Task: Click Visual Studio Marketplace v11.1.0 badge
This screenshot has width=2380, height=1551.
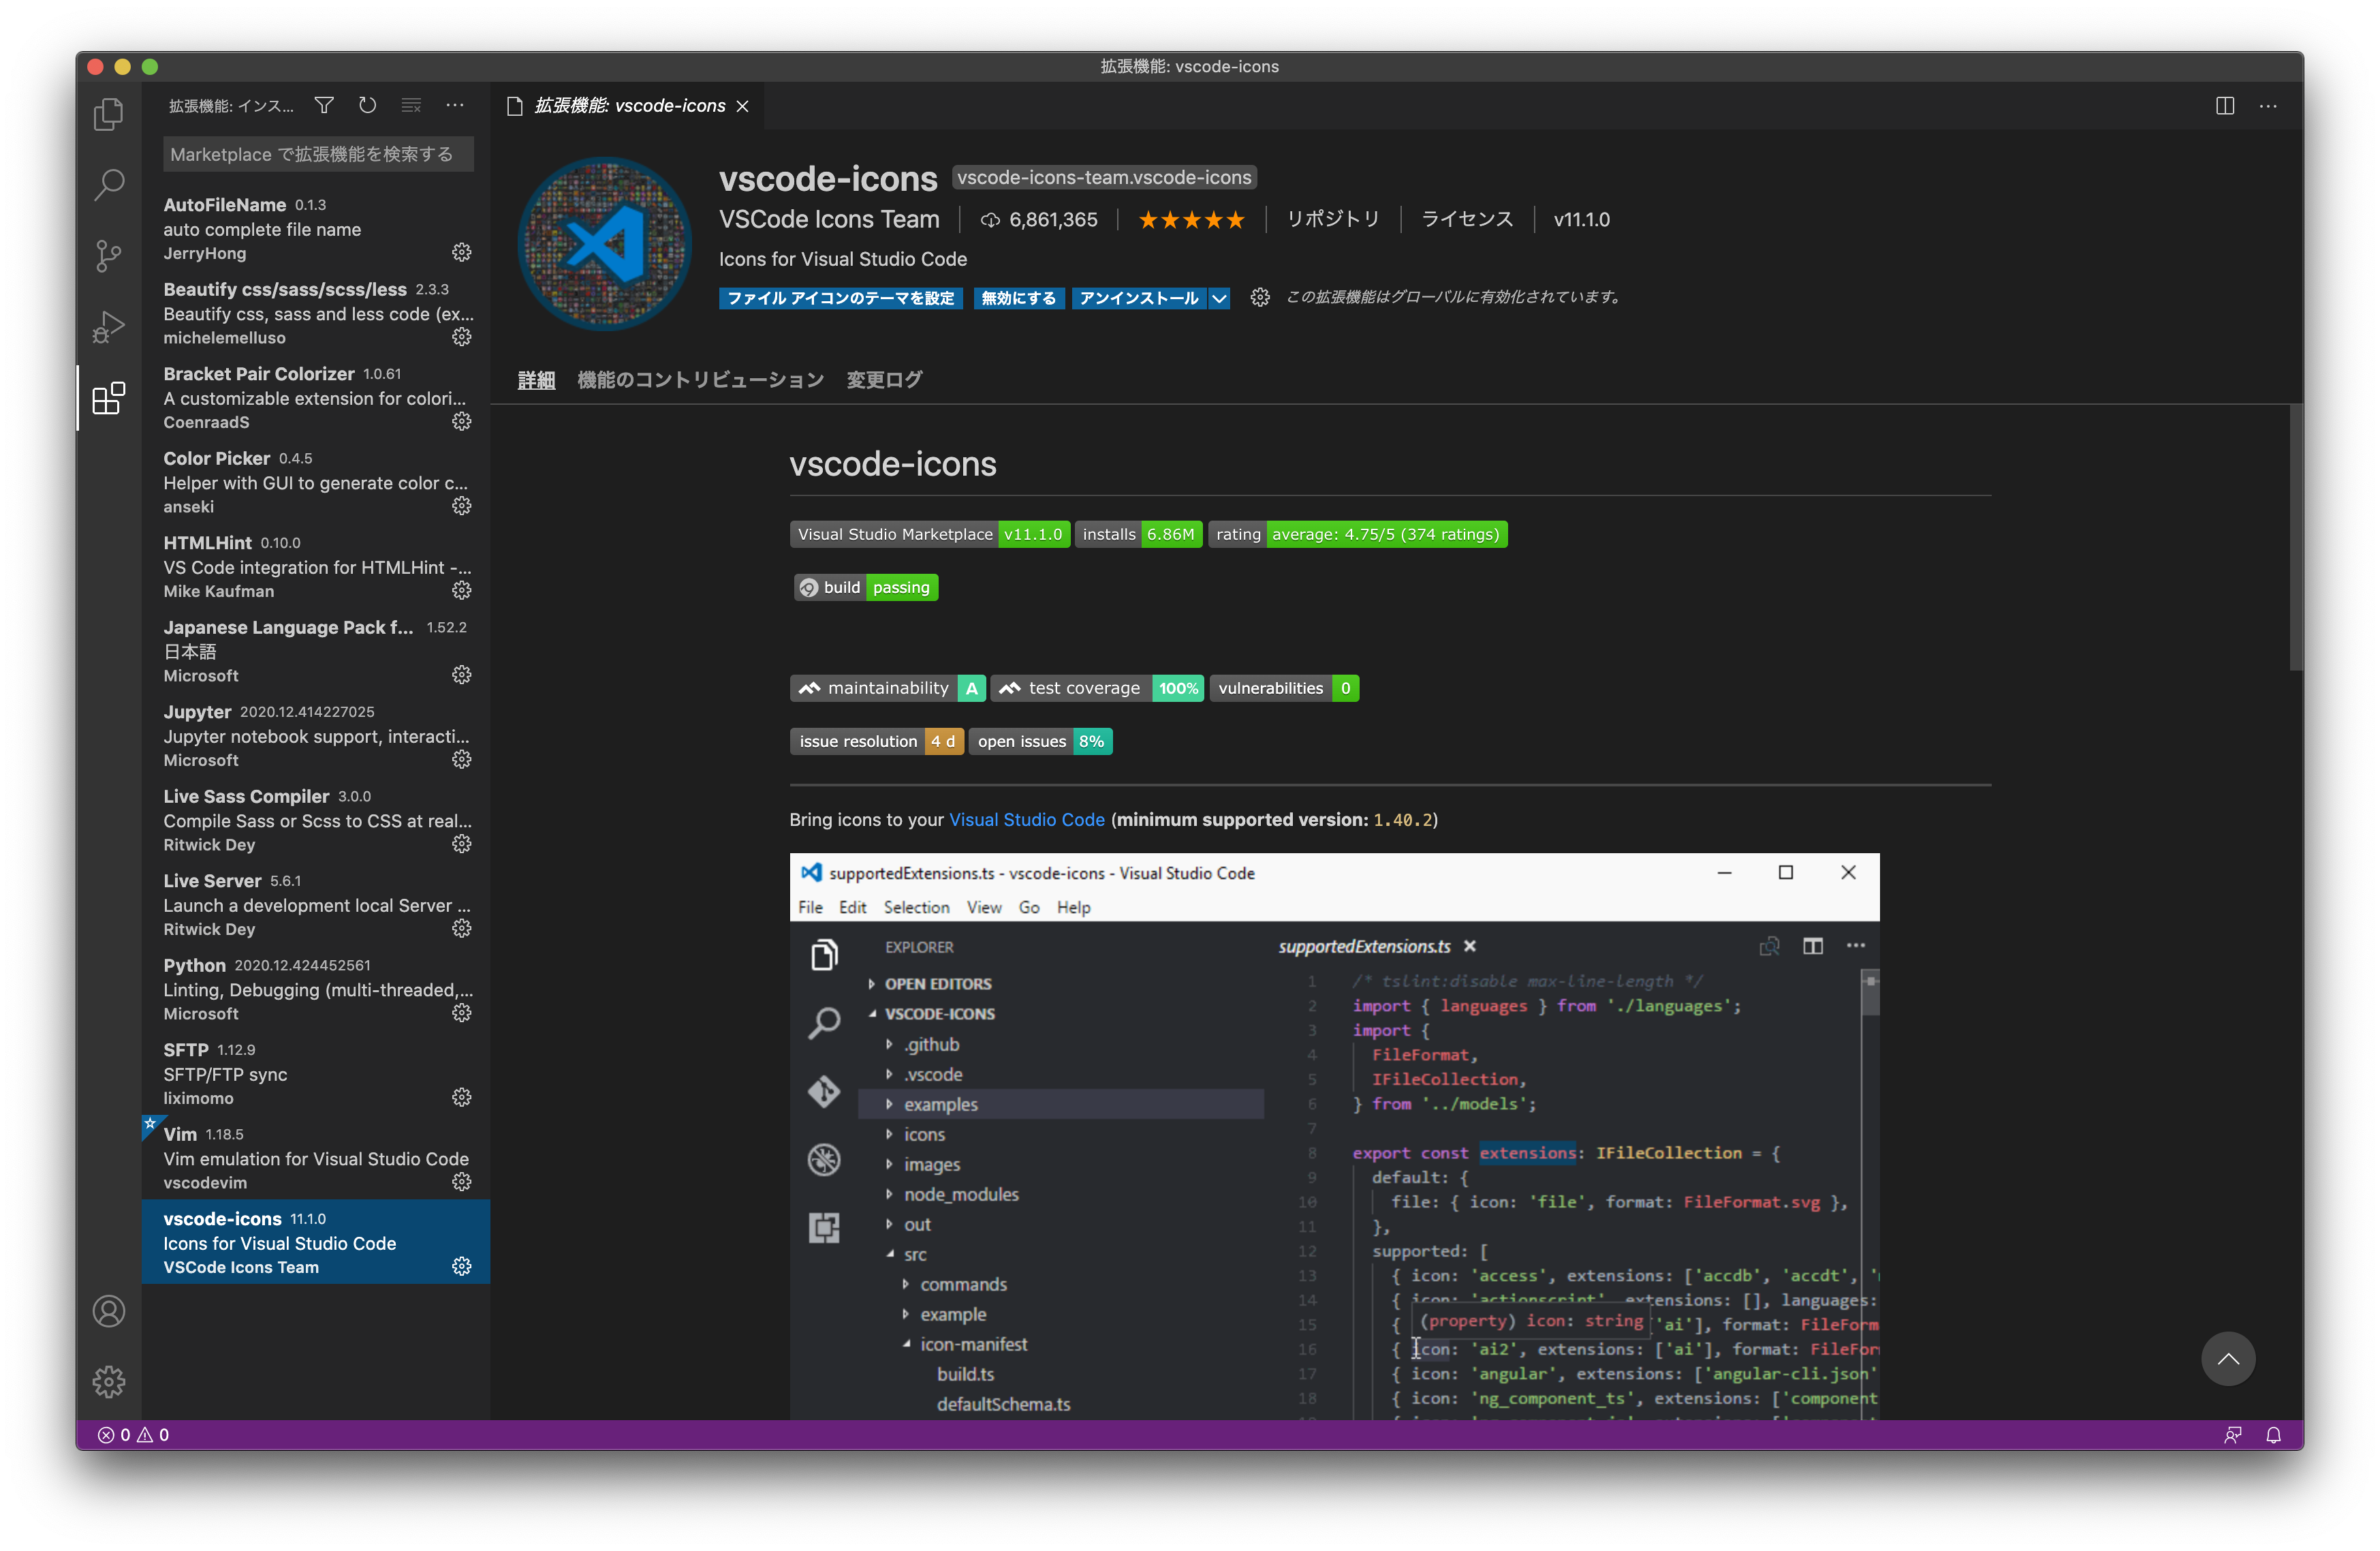Action: tap(930, 534)
